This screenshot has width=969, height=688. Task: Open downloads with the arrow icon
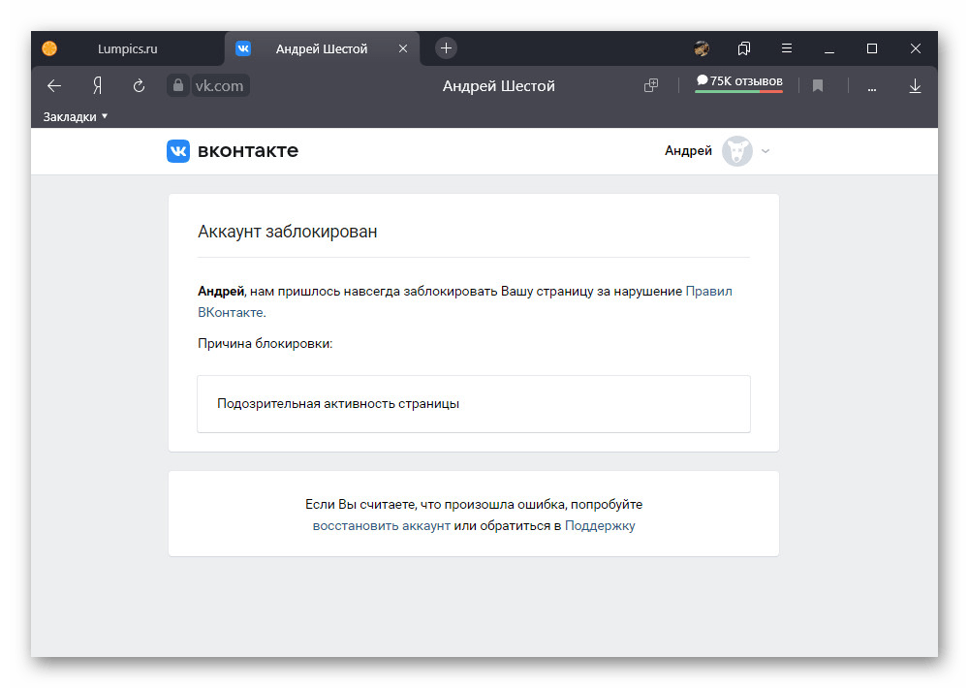916,86
